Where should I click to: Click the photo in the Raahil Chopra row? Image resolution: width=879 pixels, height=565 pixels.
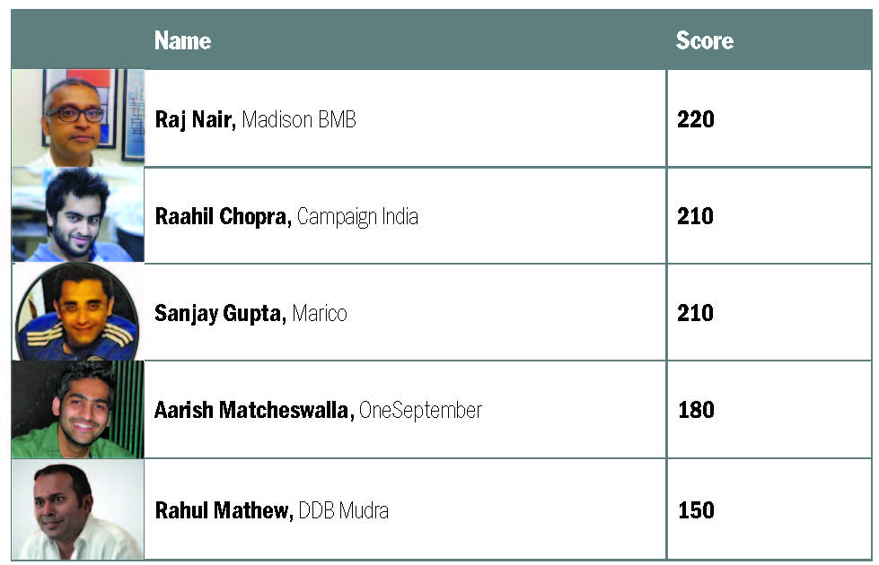click(77, 215)
